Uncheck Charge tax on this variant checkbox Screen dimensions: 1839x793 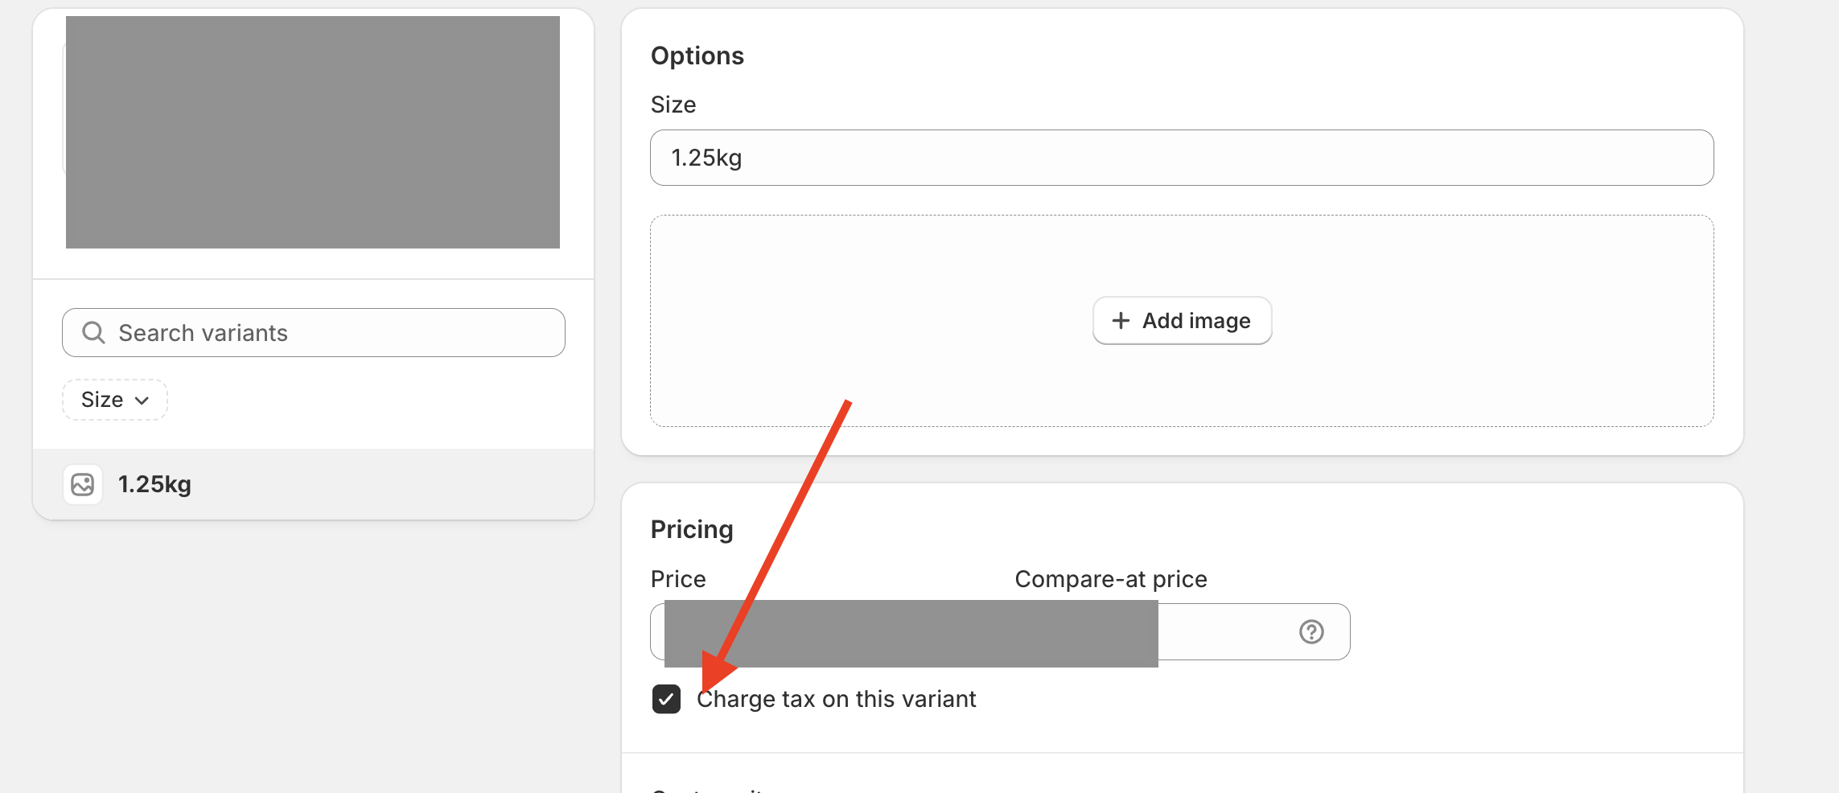pos(666,699)
